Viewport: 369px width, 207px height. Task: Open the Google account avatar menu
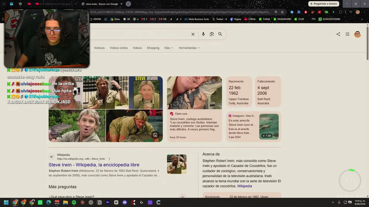(357, 34)
